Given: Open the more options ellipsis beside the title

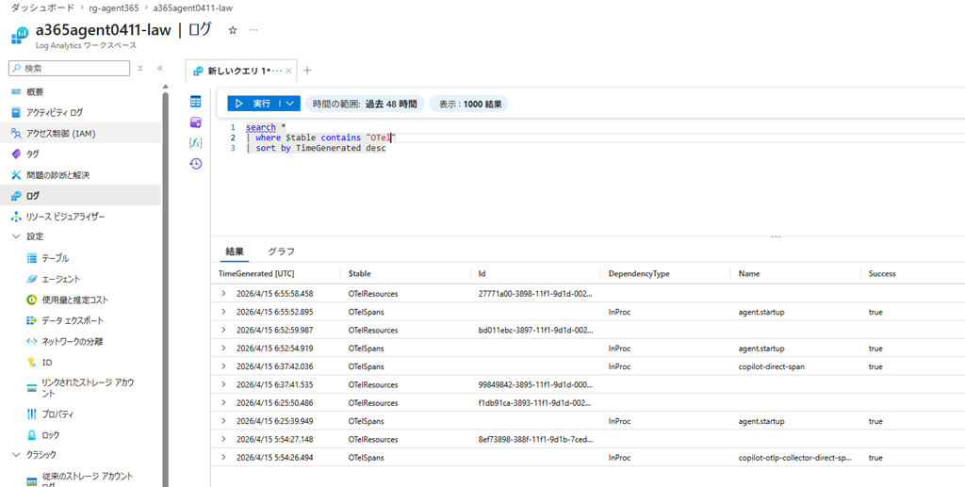Looking at the screenshot, I should [254, 30].
